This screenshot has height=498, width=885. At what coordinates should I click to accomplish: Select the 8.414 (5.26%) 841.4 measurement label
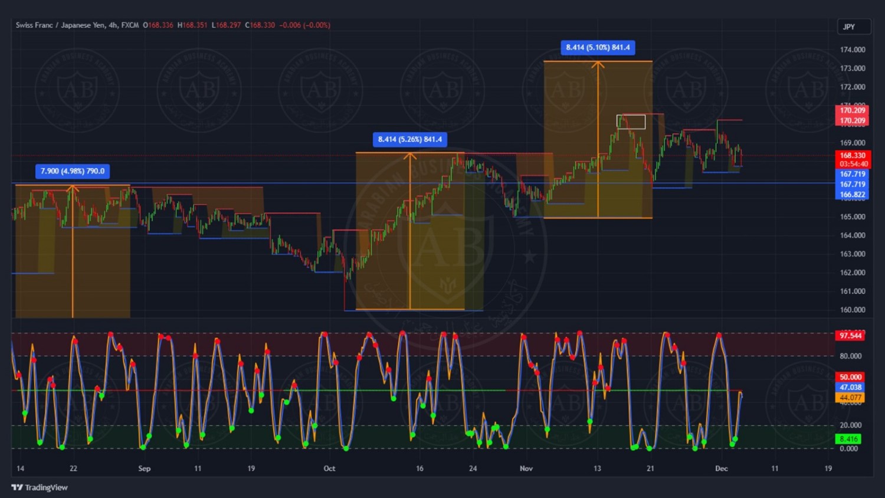point(410,139)
